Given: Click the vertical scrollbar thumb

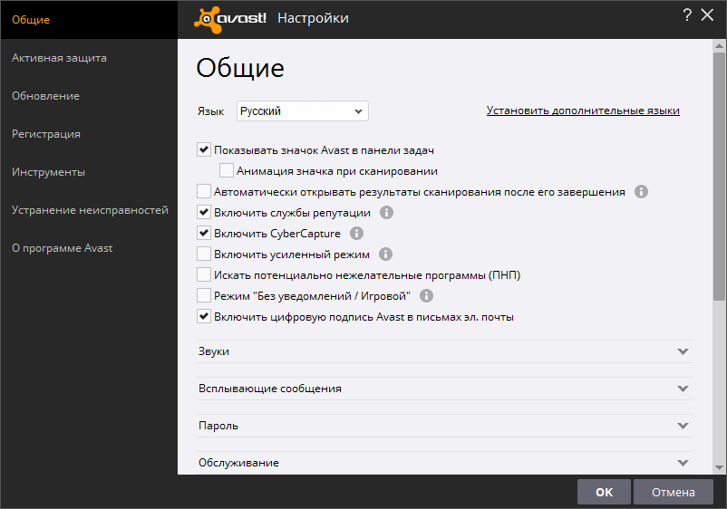Looking at the screenshot, I should [719, 176].
